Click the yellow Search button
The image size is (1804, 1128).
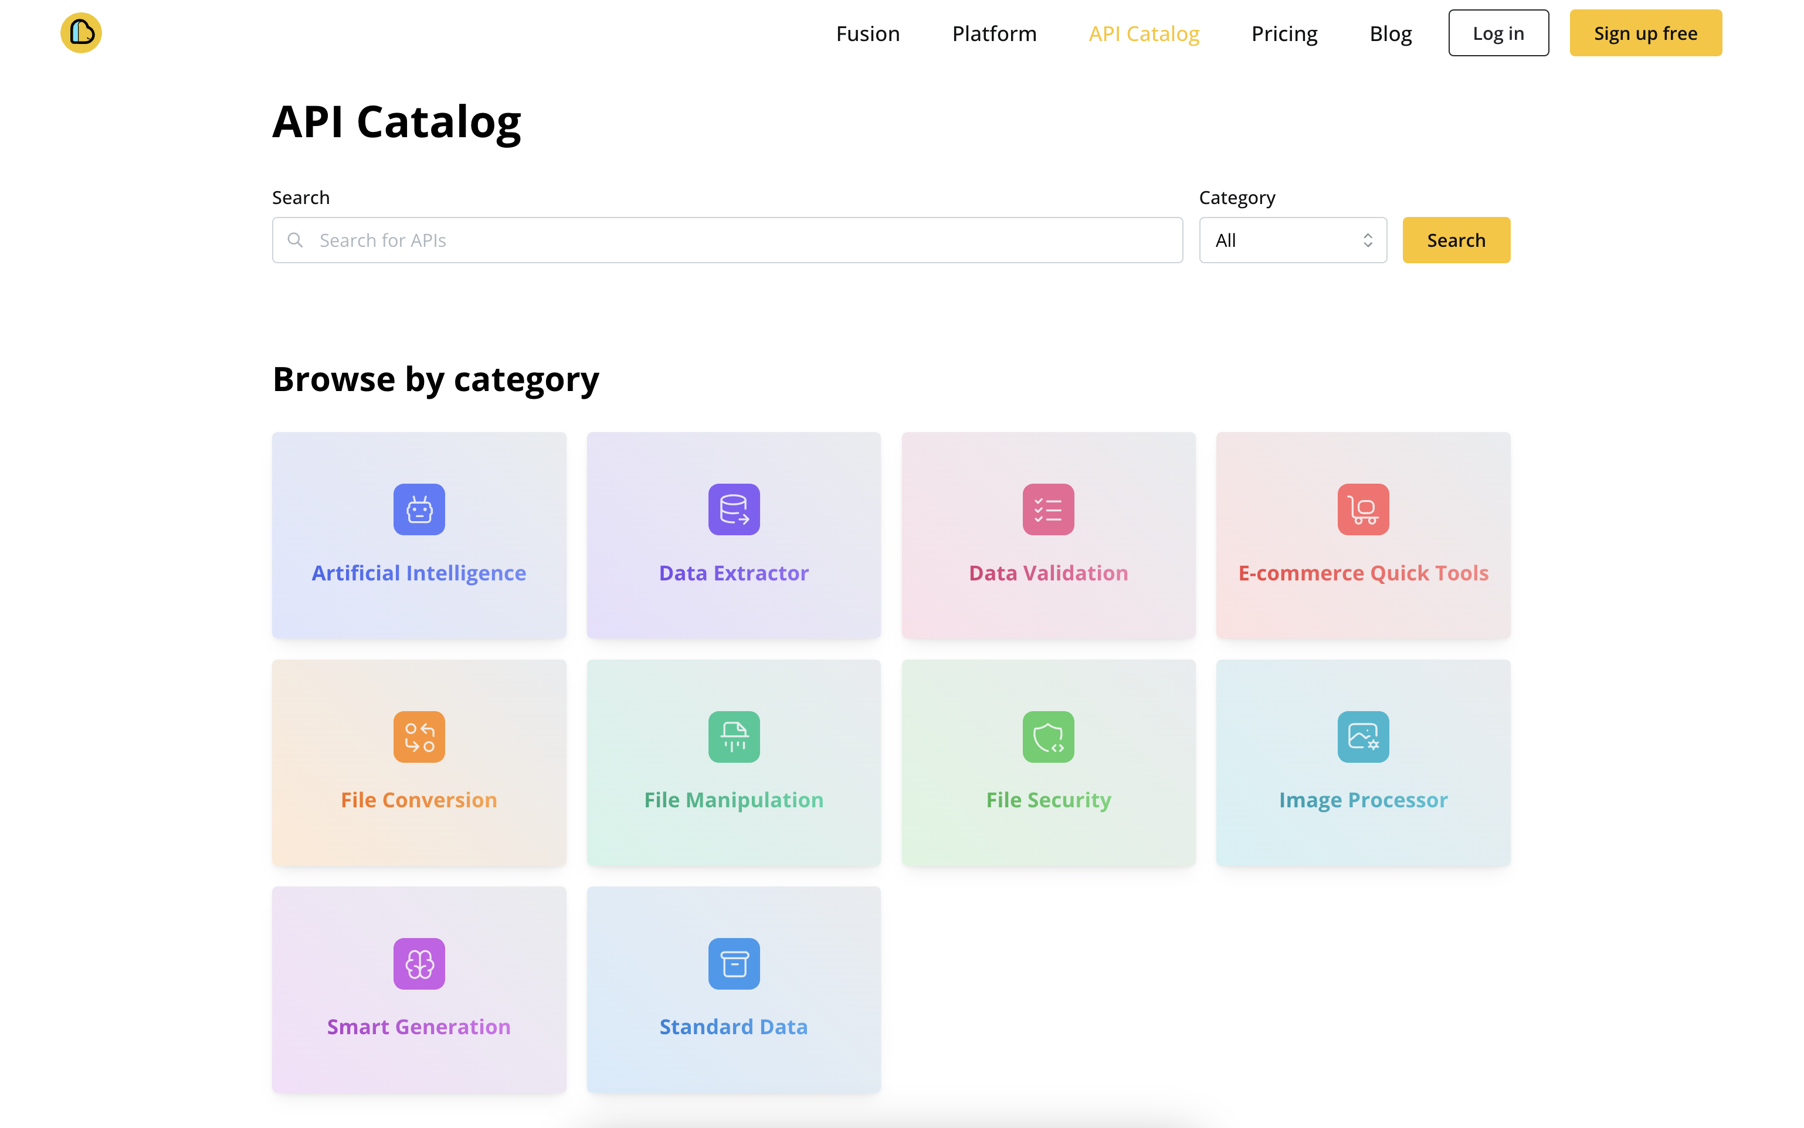coord(1456,240)
